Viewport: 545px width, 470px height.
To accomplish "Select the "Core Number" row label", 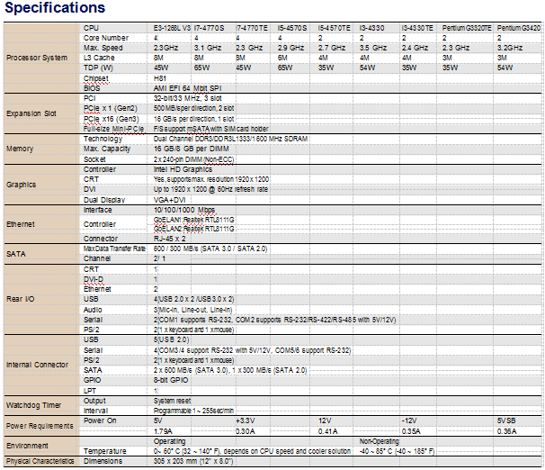I will pos(106,38).
